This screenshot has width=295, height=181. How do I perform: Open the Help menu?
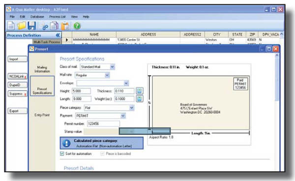click(86, 17)
